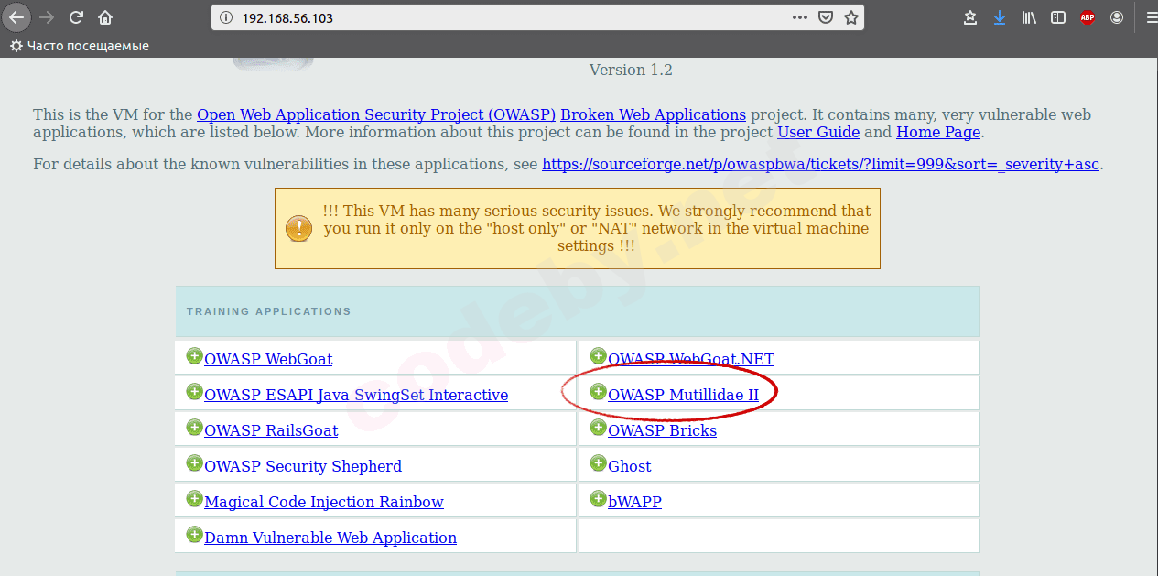Screen dimensions: 1158x576
Task: Open the OWASP WebGoat link
Action: (268, 359)
